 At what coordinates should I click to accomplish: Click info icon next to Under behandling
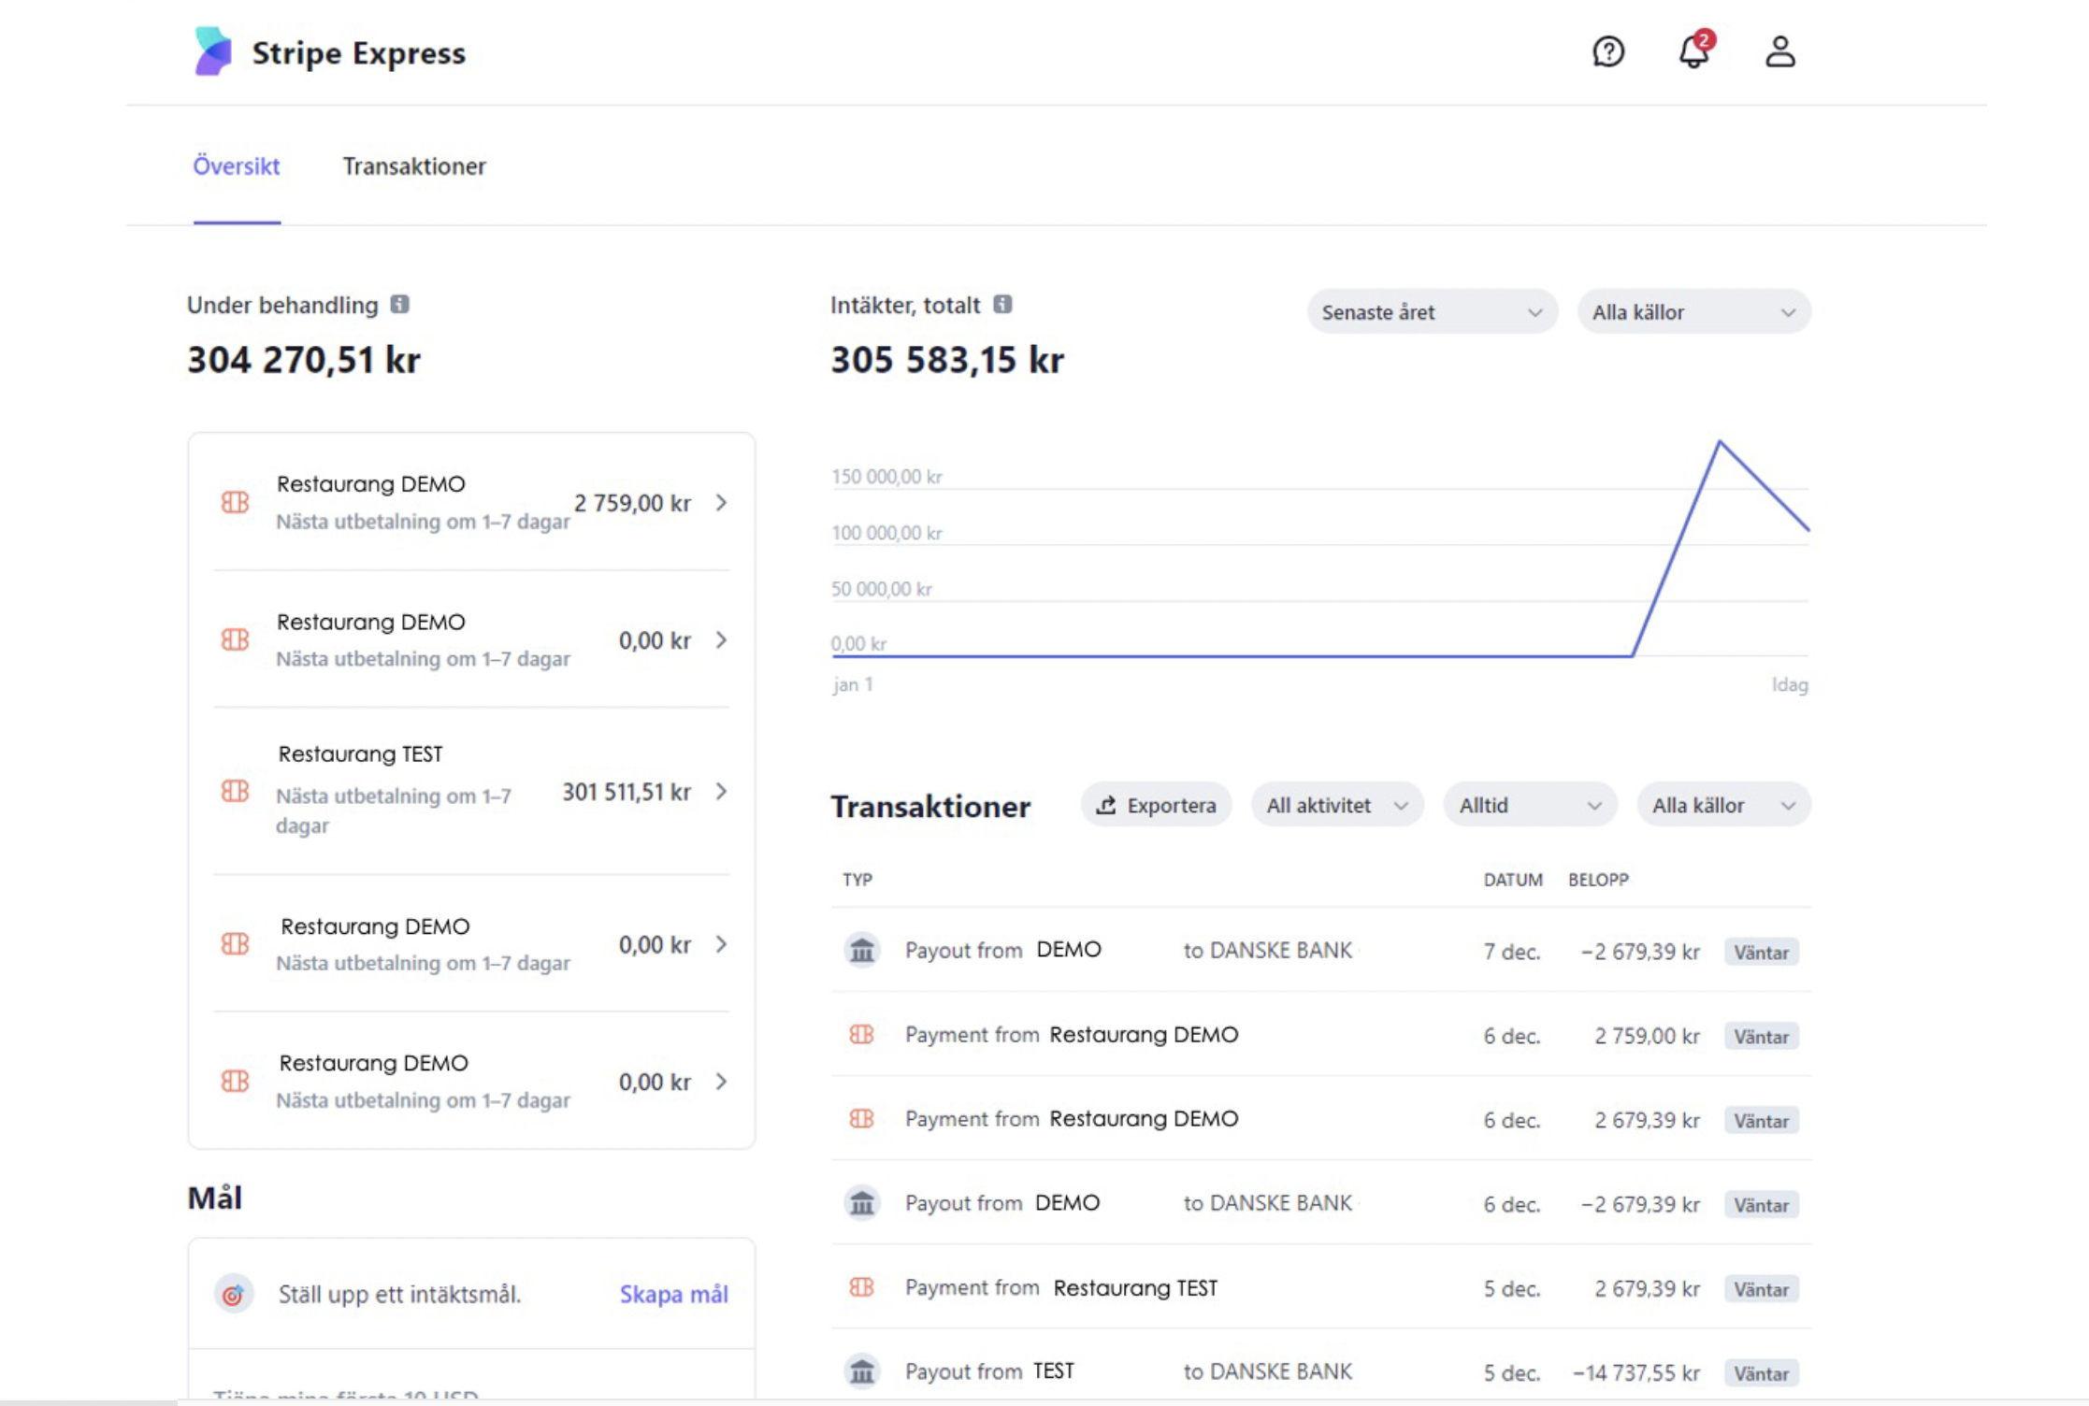pos(400,304)
